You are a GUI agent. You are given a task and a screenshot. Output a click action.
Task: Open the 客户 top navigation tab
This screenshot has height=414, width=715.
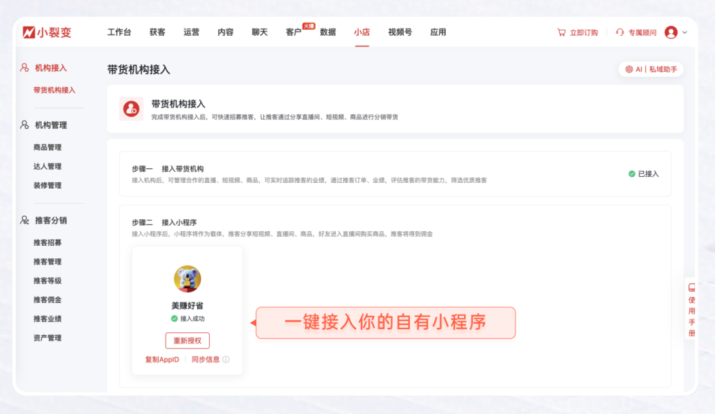[x=293, y=32]
